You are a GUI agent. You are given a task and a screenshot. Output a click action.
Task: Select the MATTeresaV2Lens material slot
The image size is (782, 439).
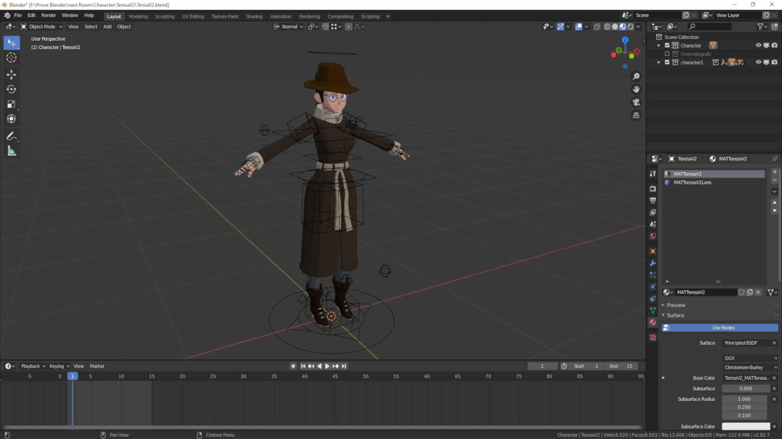click(x=714, y=183)
